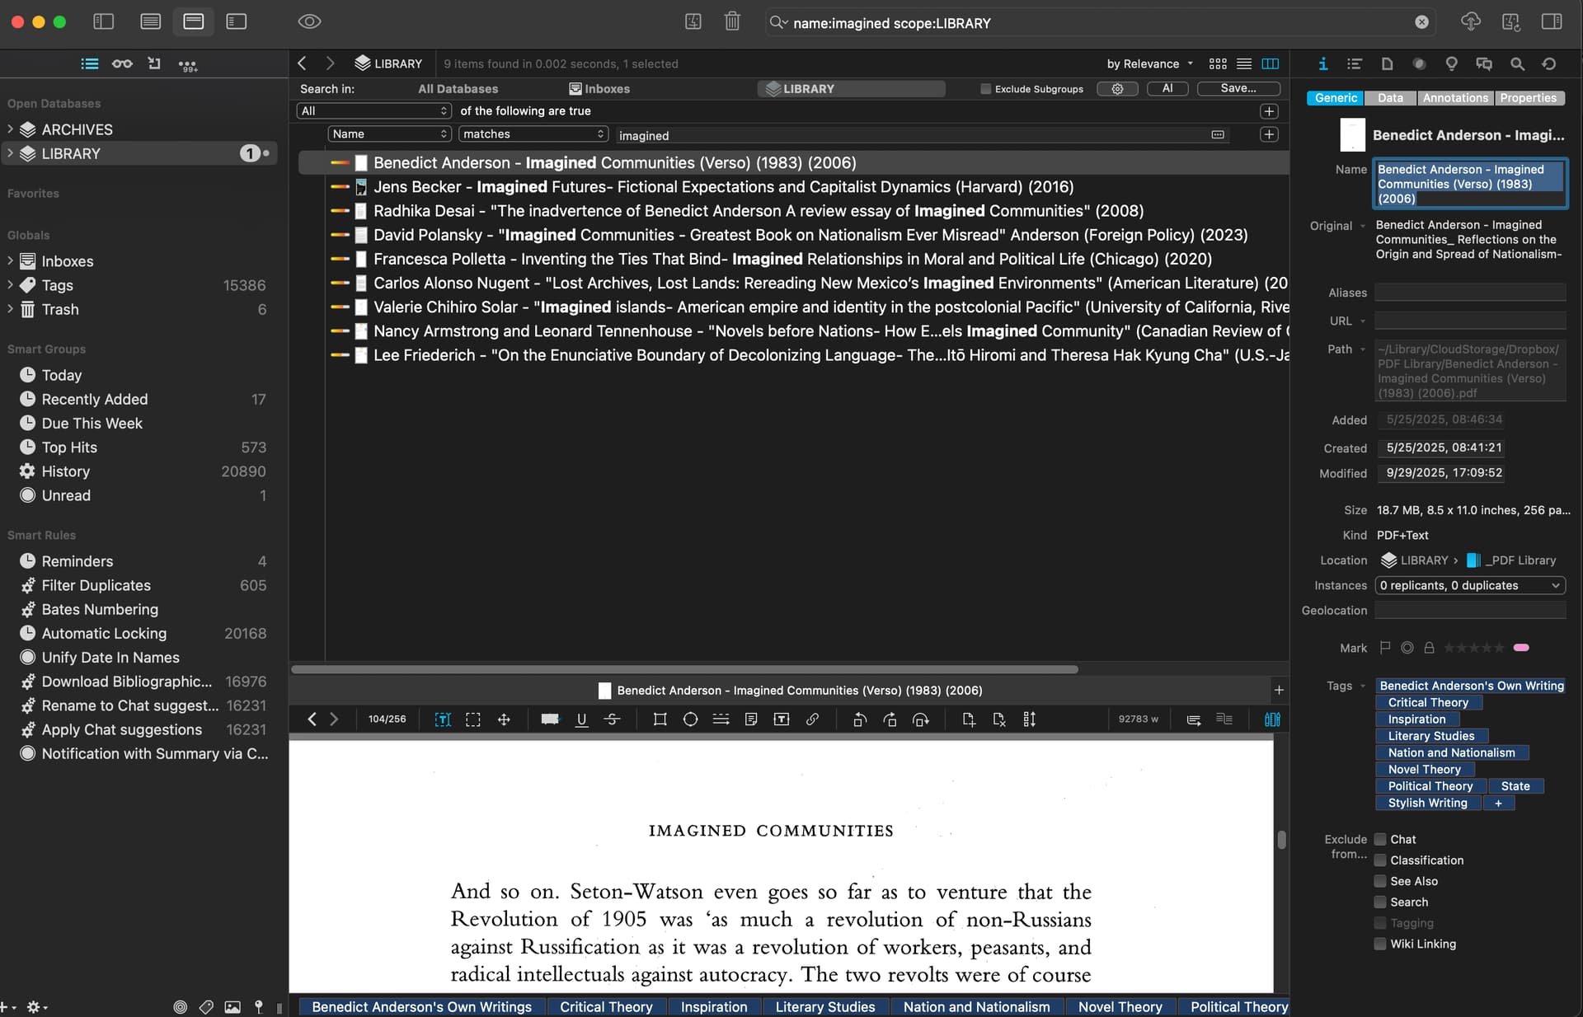Screen dimensions: 1583x1017
Task: Open the Name criterion dropdown
Action: click(389, 134)
